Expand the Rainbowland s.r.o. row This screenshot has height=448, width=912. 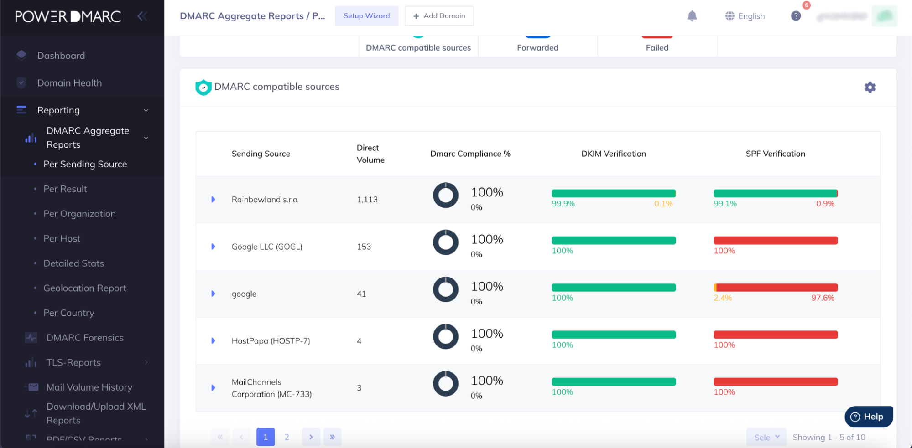[x=213, y=200]
